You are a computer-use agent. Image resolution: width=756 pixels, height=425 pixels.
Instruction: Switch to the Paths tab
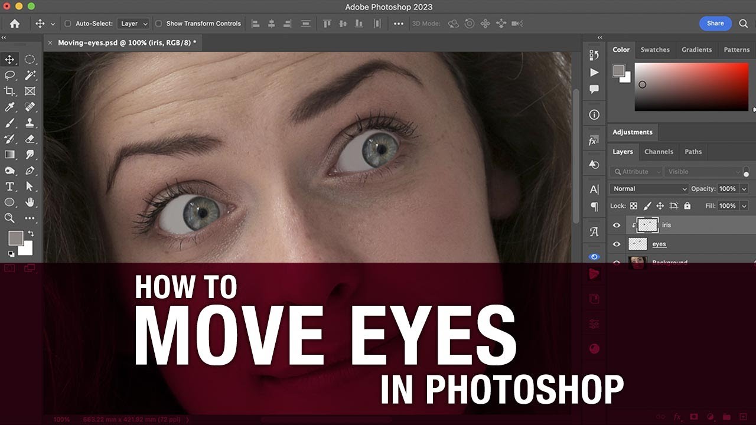click(x=693, y=152)
